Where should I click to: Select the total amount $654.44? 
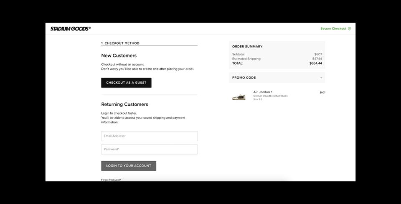[x=316, y=63]
